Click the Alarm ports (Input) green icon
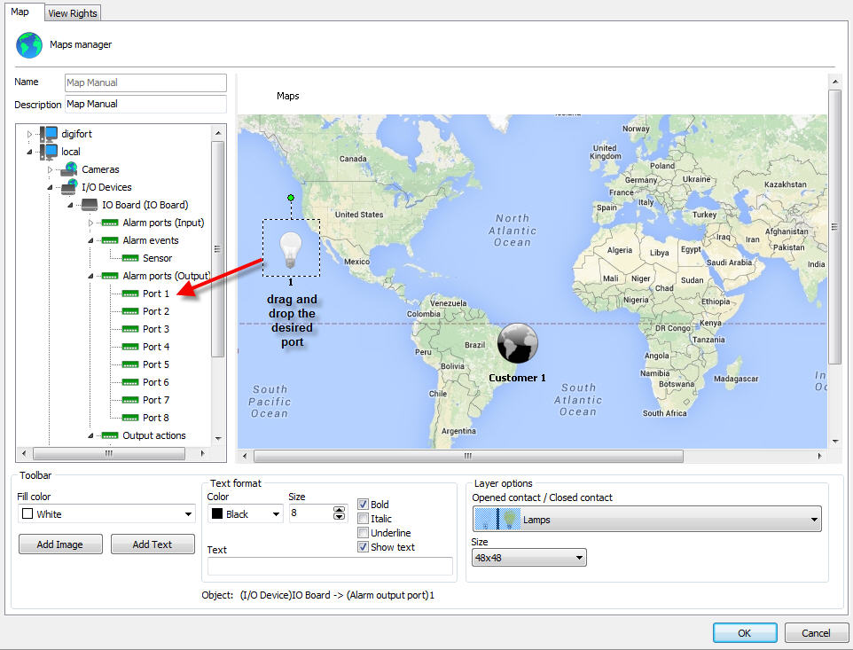This screenshot has width=853, height=650. 110,223
